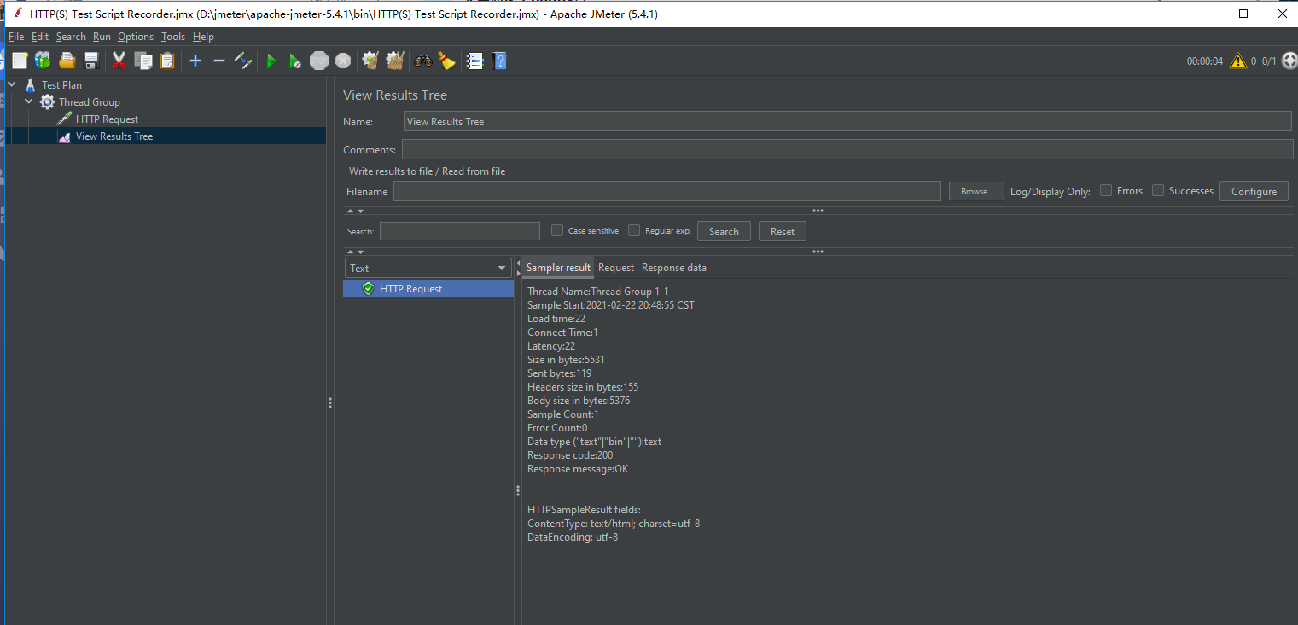Viewport: 1298px width, 625px height.
Task: Switch to the Response data tab
Action: coord(674,268)
